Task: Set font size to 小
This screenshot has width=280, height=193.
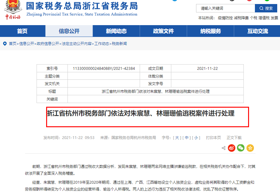Action: (196, 138)
